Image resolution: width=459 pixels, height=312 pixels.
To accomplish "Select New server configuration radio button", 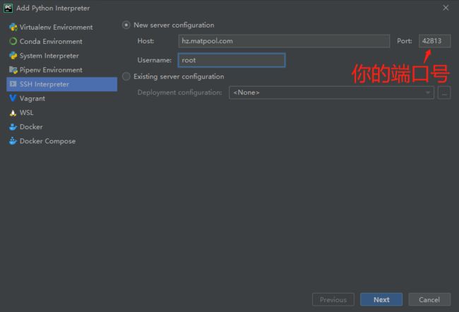I will point(126,25).
